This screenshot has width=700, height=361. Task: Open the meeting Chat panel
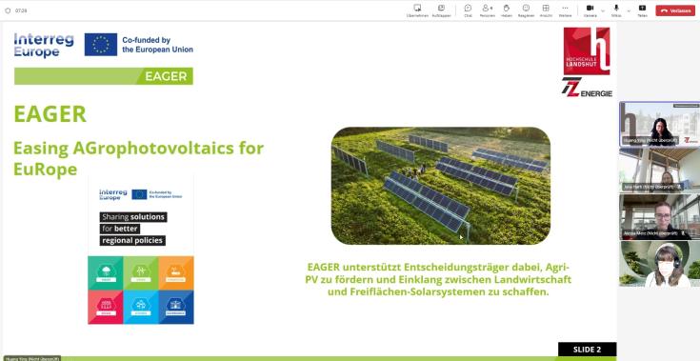(468, 10)
